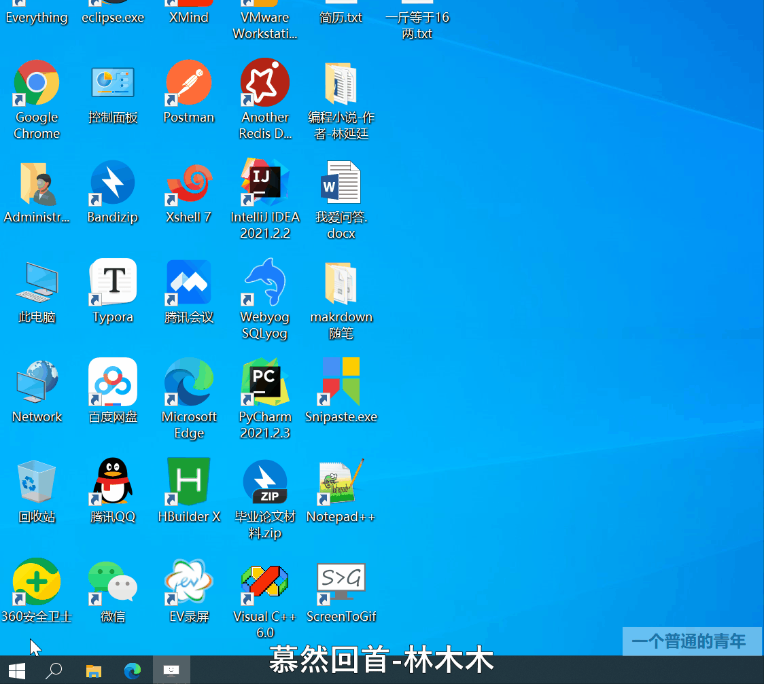Select the 一斤等于16两.txt file
This screenshot has width=764, height=684.
[x=417, y=20]
